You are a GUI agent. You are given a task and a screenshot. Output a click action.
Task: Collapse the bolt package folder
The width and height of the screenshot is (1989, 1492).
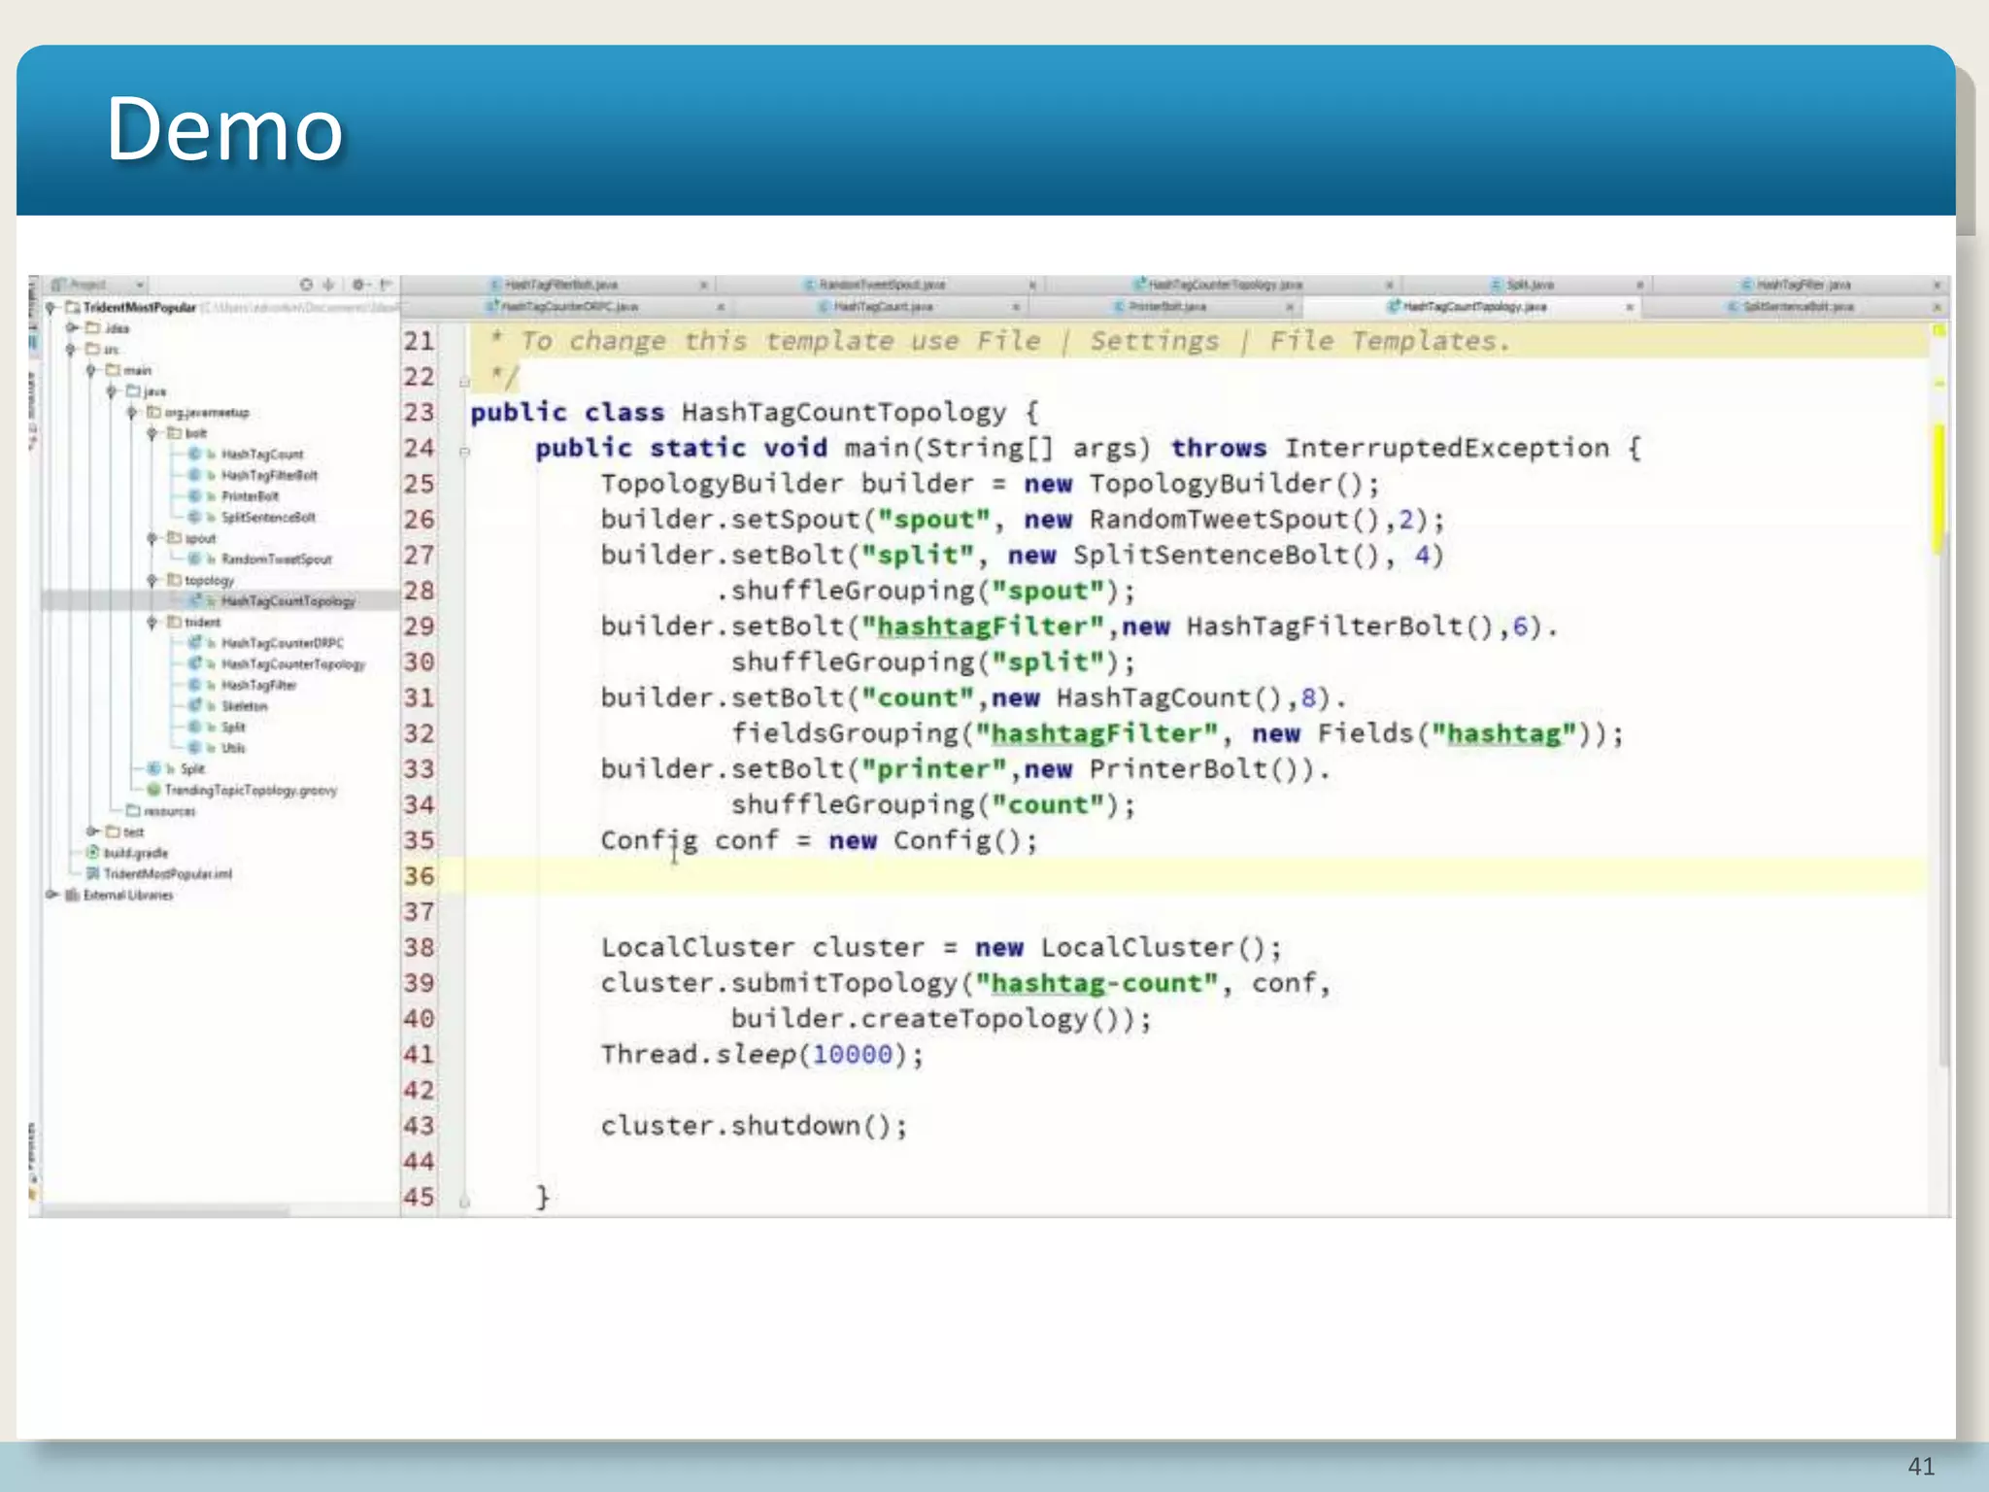[x=152, y=433]
